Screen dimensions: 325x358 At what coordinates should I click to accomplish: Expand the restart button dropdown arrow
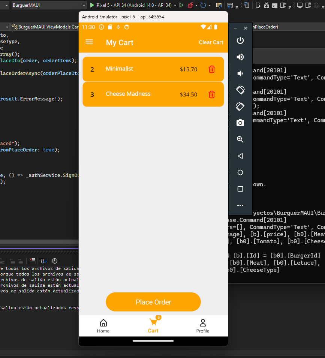(209, 5)
